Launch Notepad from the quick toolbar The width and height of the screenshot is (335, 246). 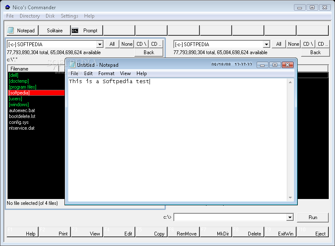click(23, 30)
